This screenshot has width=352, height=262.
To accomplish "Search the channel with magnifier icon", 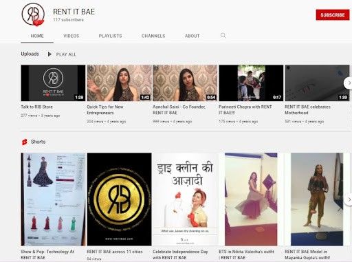I will click(x=223, y=36).
